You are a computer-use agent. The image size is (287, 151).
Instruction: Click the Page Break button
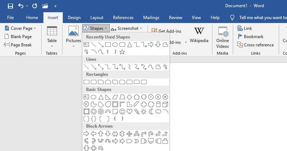(x=18, y=45)
